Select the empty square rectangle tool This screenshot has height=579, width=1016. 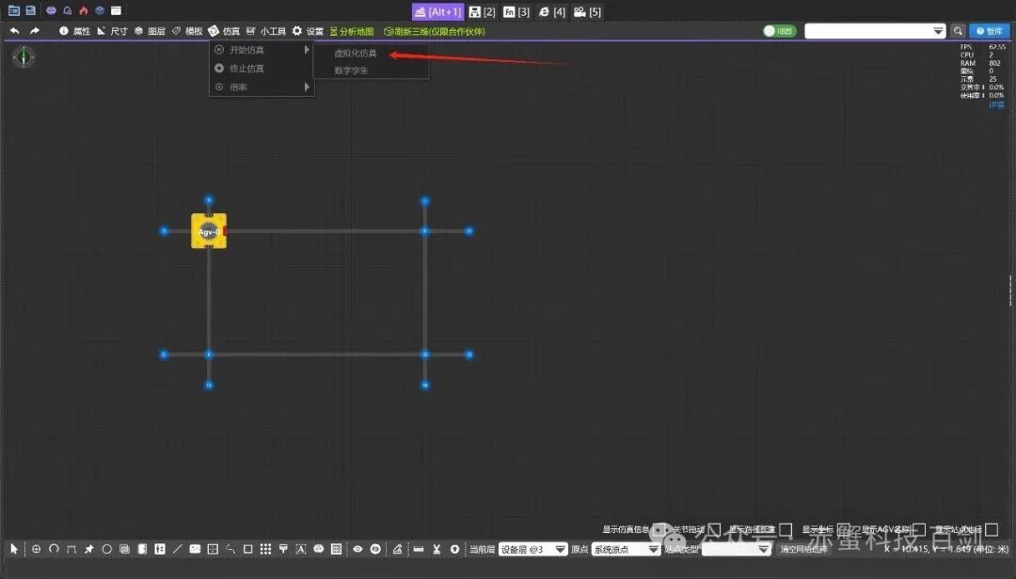pos(247,549)
